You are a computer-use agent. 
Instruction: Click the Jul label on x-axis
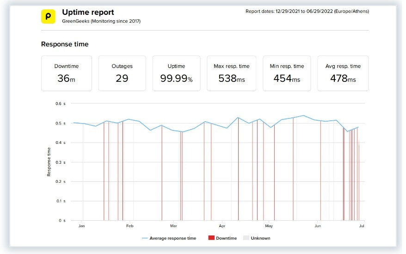[x=362, y=226]
